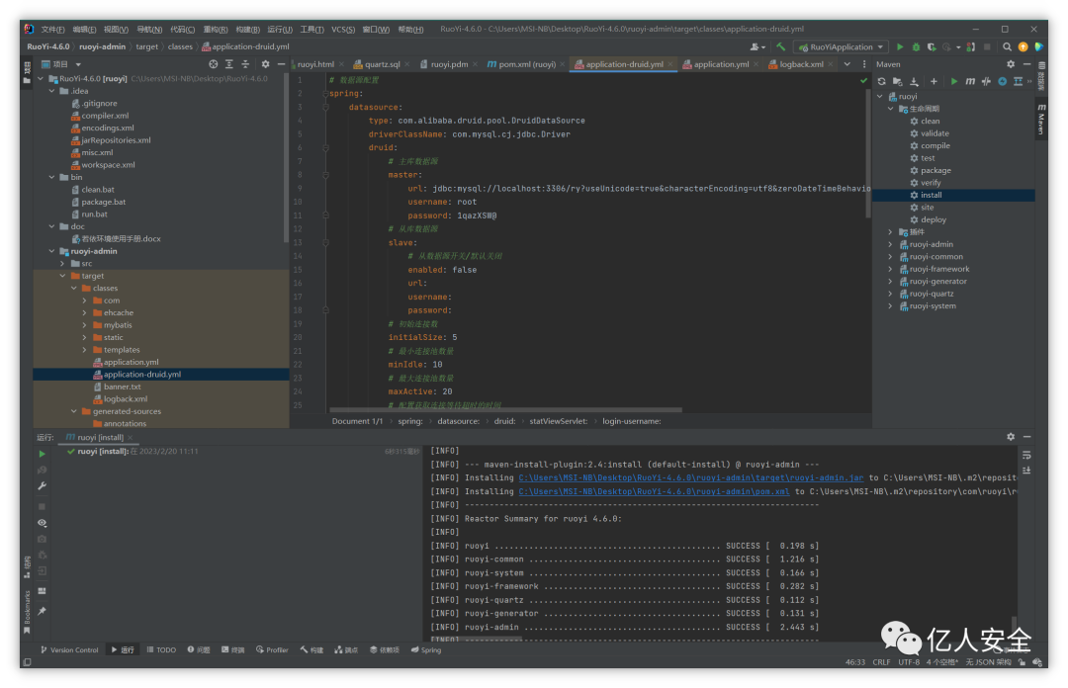Run Maven clean lifecycle goal

(x=930, y=122)
